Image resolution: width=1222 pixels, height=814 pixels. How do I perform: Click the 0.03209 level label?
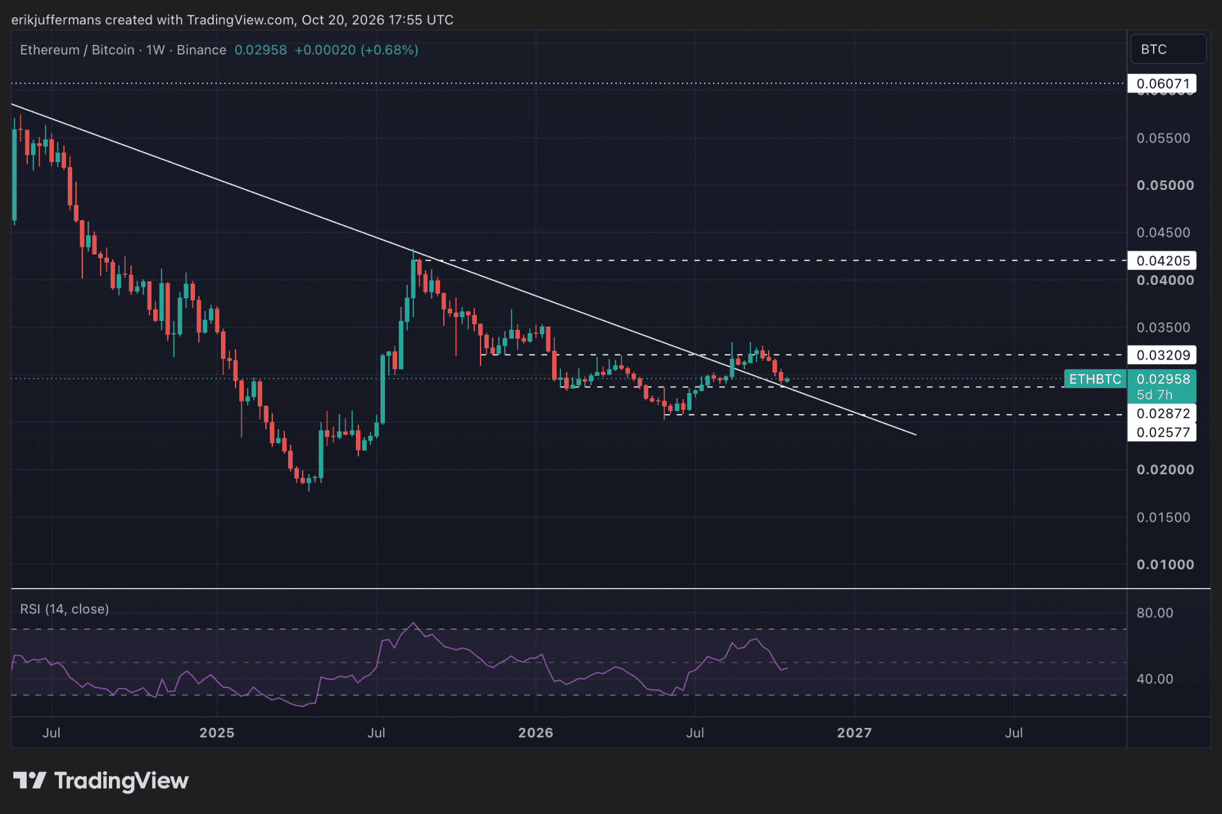click(x=1162, y=355)
